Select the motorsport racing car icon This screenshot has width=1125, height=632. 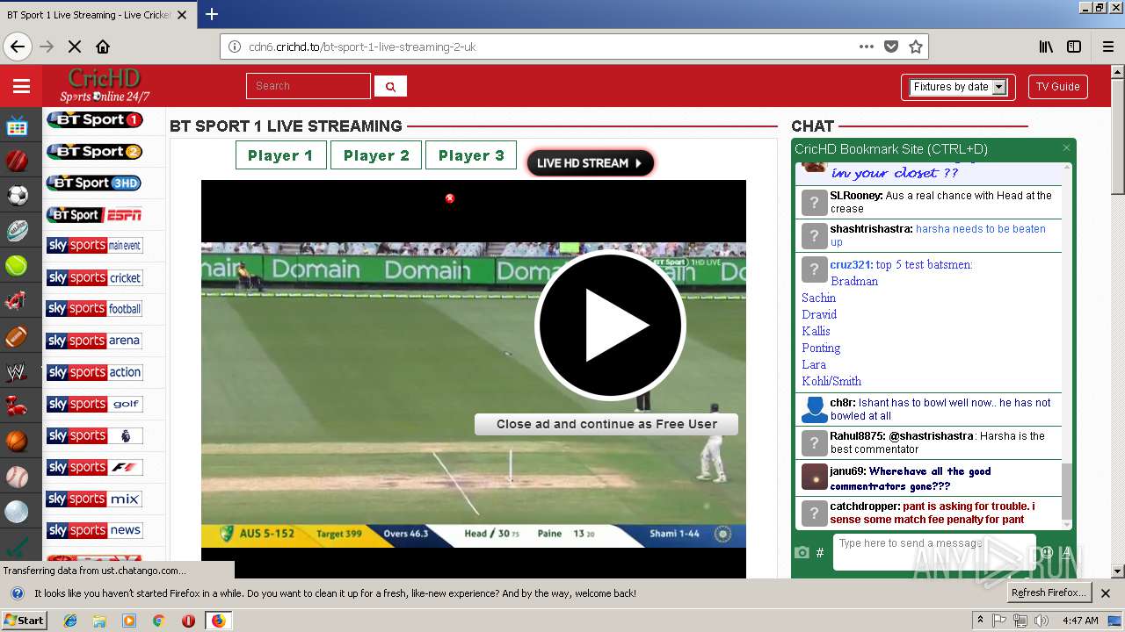[18, 301]
